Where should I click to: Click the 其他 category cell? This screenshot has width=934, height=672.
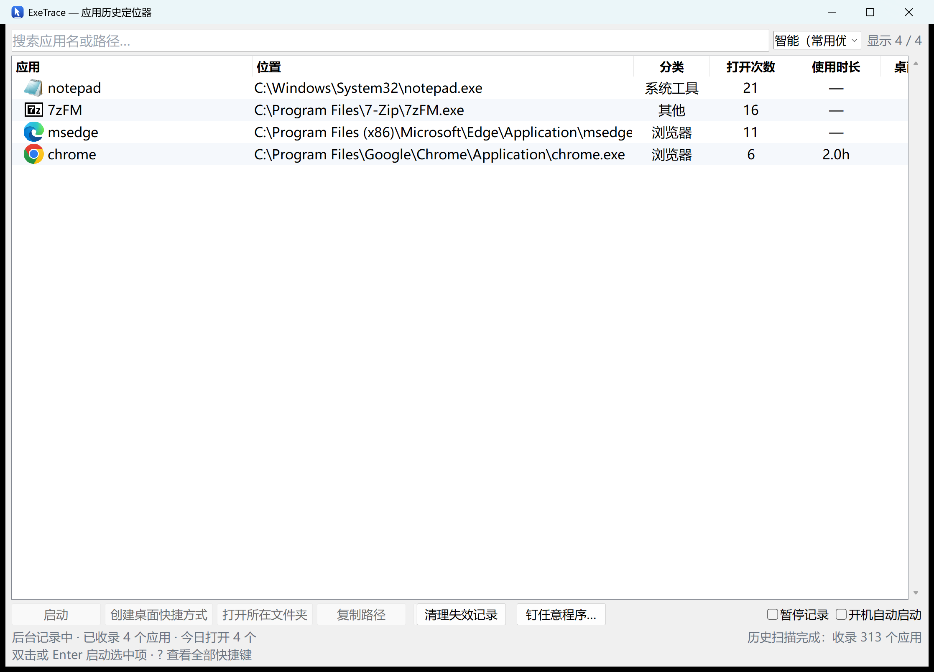pyautogui.click(x=671, y=110)
